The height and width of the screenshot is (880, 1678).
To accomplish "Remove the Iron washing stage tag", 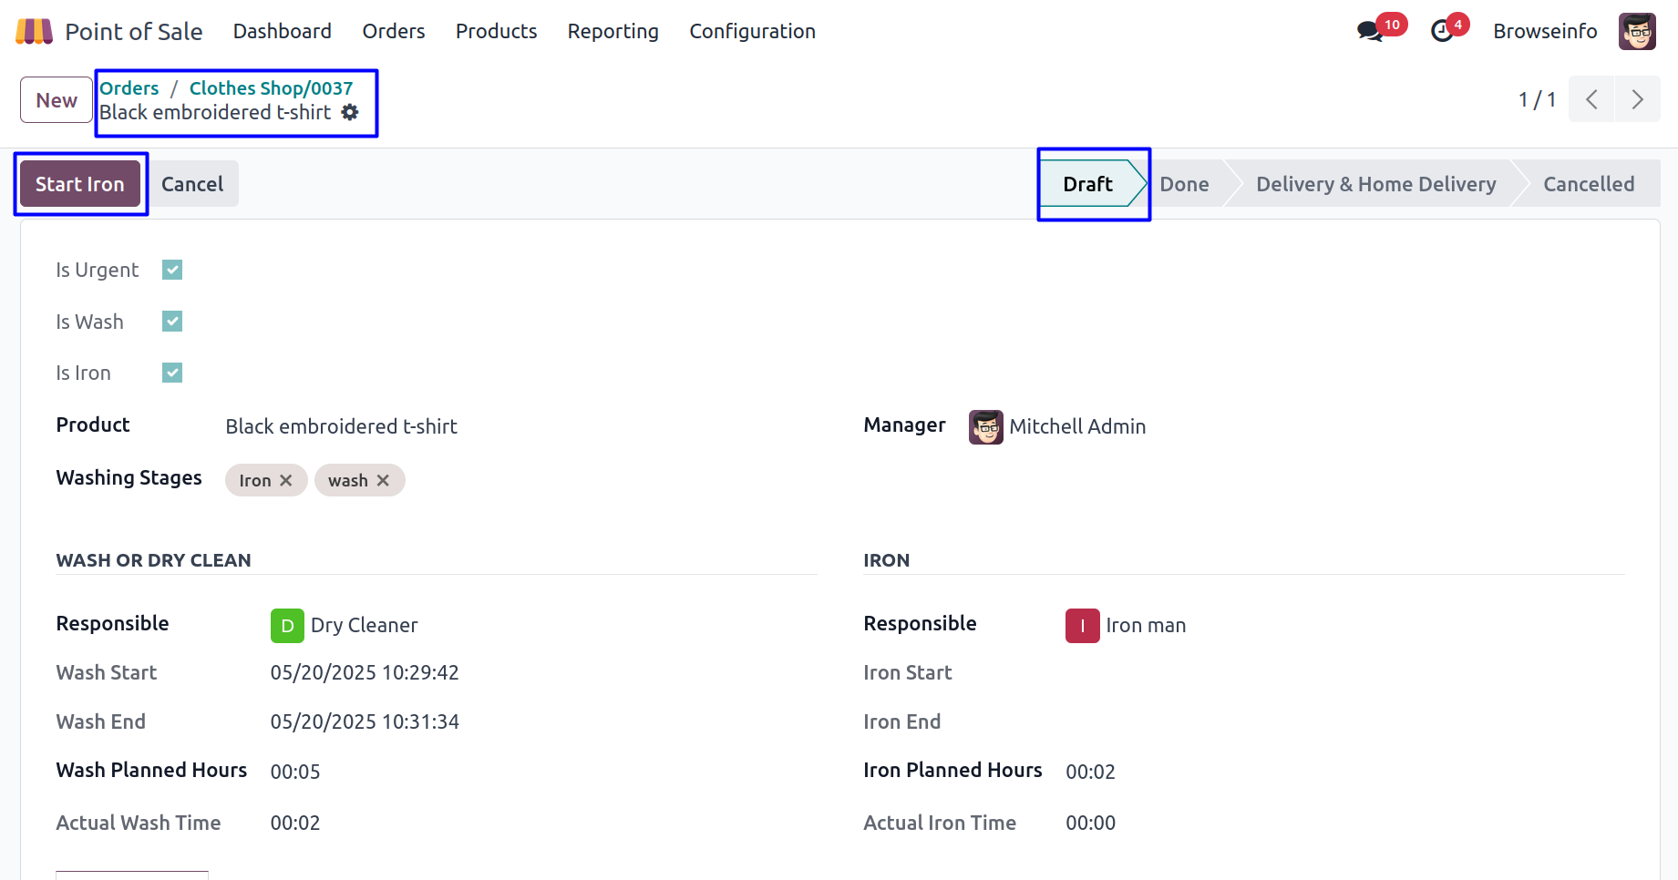I will click(286, 480).
